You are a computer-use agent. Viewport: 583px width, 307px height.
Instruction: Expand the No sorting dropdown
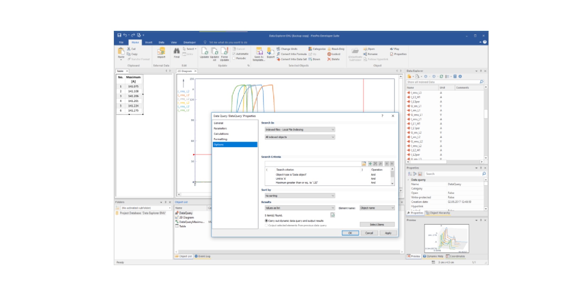click(x=300, y=196)
